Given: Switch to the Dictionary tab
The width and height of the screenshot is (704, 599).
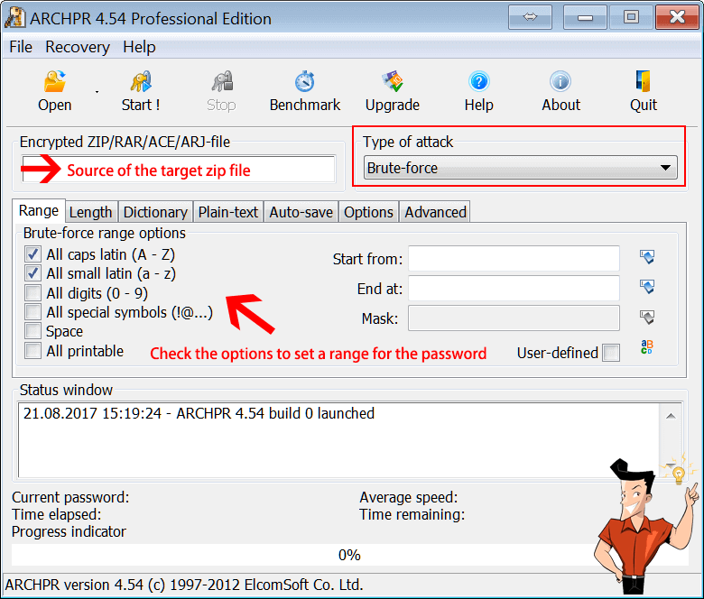Looking at the screenshot, I should coord(155,212).
